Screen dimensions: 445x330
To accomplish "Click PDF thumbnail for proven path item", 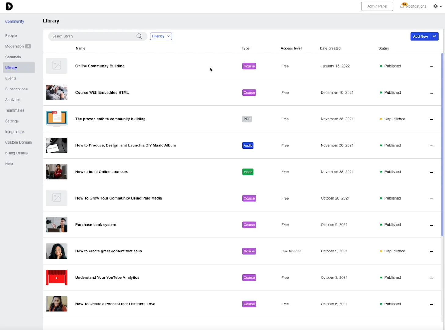I will [x=57, y=119].
